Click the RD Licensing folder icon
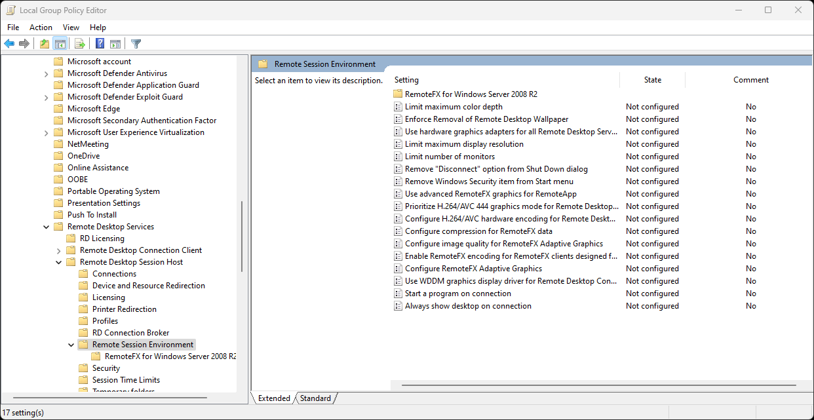The width and height of the screenshot is (814, 420). [70, 238]
